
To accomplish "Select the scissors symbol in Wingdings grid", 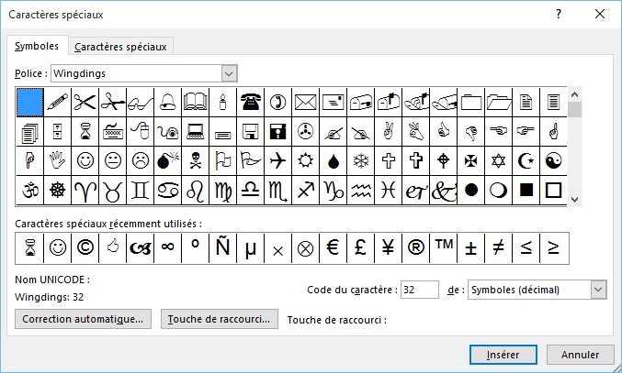I will pyautogui.click(x=85, y=101).
